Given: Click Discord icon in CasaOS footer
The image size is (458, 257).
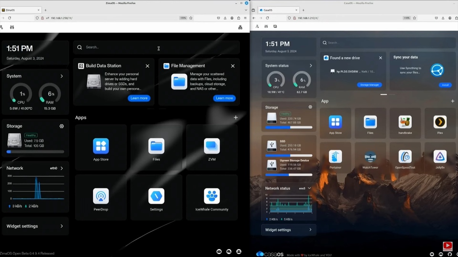Looking at the screenshot, I should (x=441, y=254).
